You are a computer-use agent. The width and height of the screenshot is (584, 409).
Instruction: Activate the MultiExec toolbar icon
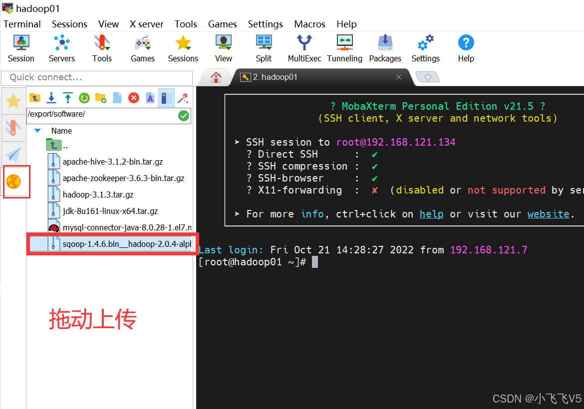click(x=304, y=49)
